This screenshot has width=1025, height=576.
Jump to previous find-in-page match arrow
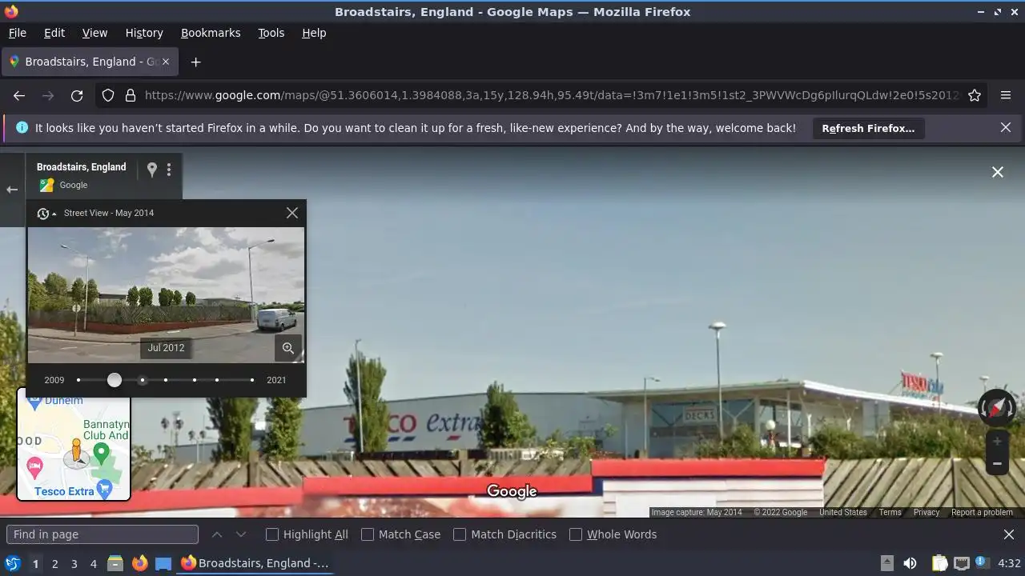click(217, 534)
